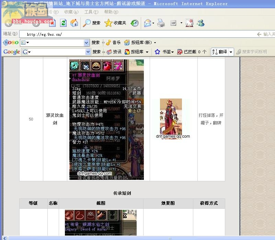The width and height of the screenshot is (275, 240).
Task: Go to the Home page icon
Action: pyautogui.click(x=74, y=23)
